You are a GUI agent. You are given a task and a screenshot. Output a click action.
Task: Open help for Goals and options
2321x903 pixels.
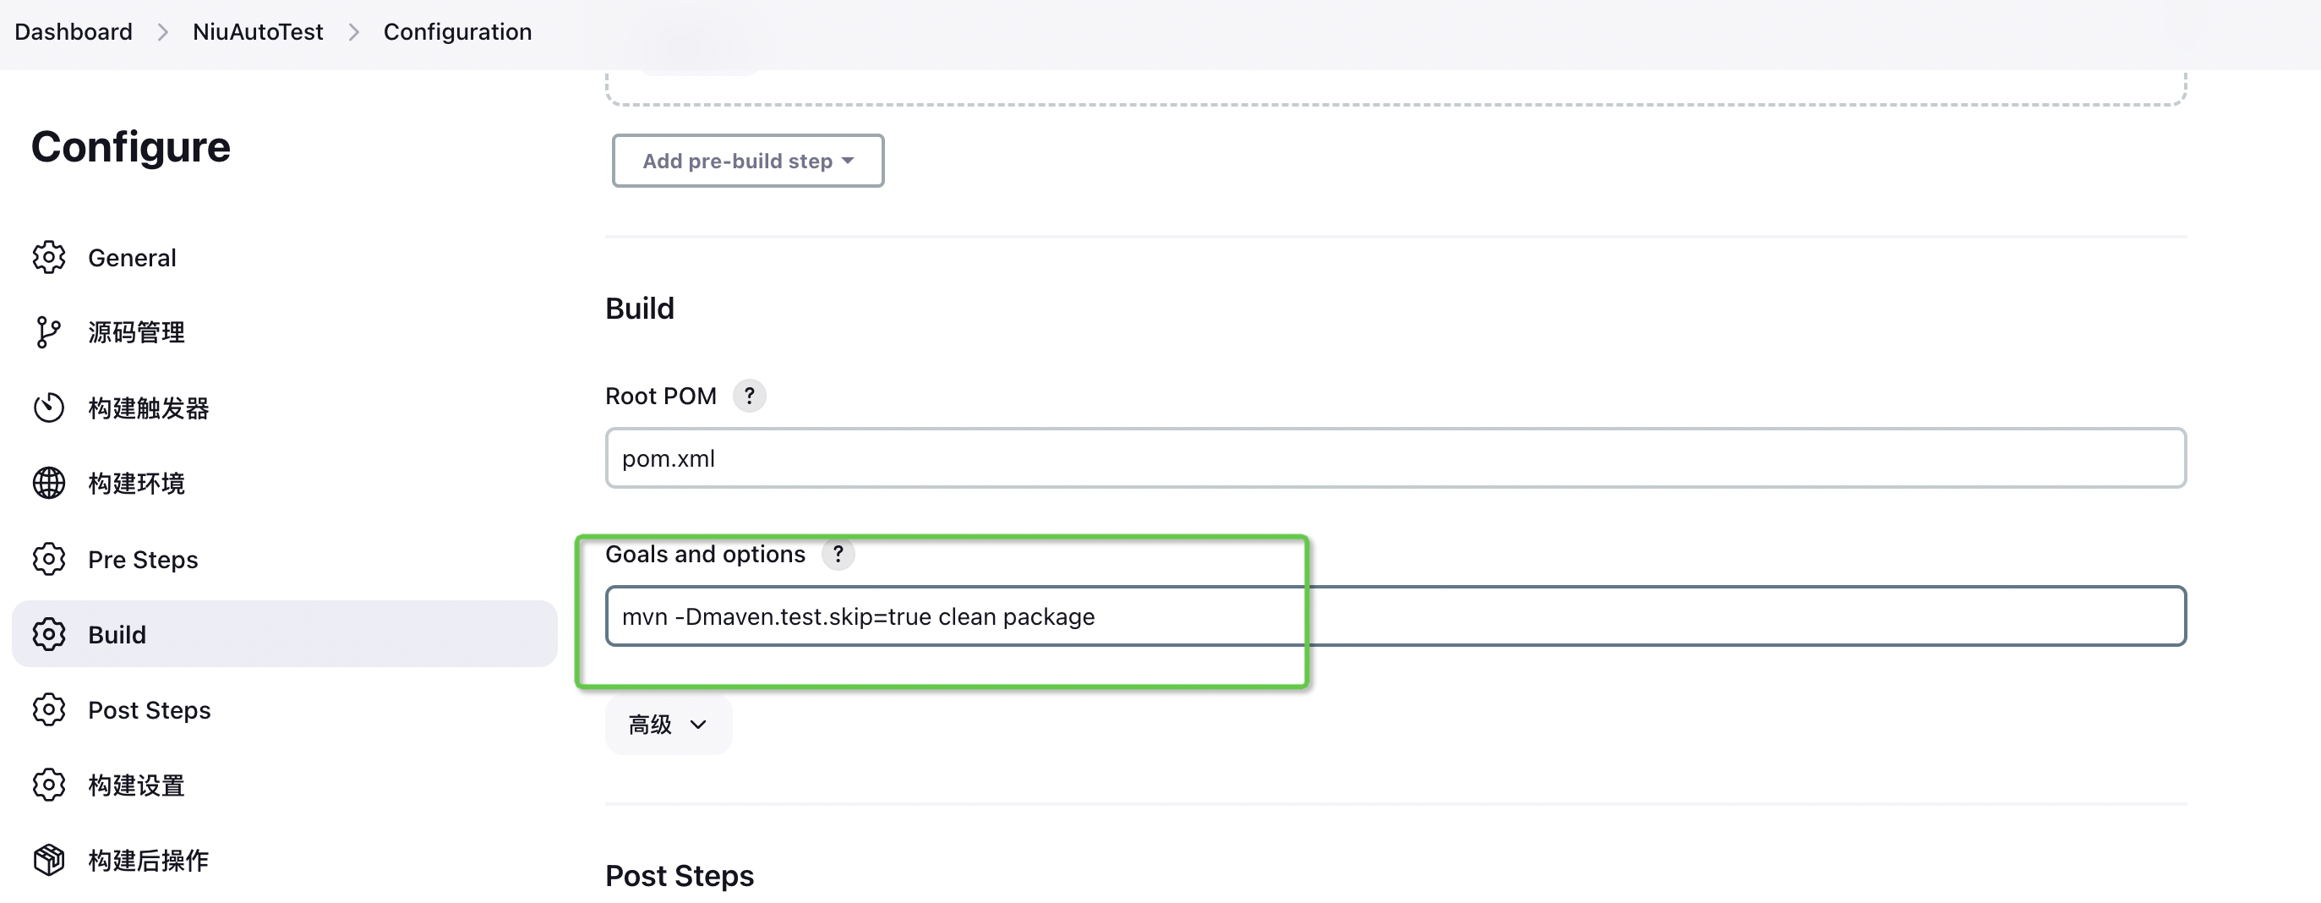click(x=838, y=555)
